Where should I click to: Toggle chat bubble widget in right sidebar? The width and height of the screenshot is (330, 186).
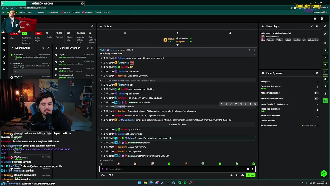tap(325, 65)
